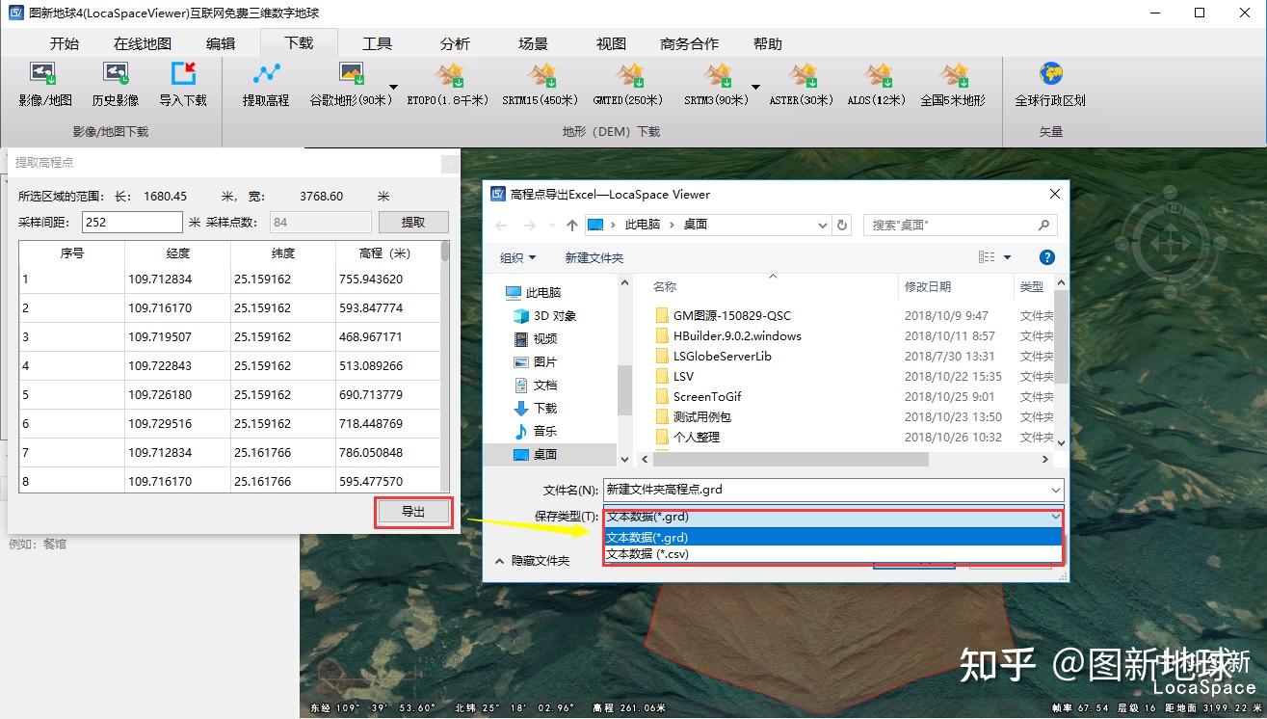1267x719 pixels.
Task: Switch to the 开始 ribbon tab
Action: tap(65, 43)
